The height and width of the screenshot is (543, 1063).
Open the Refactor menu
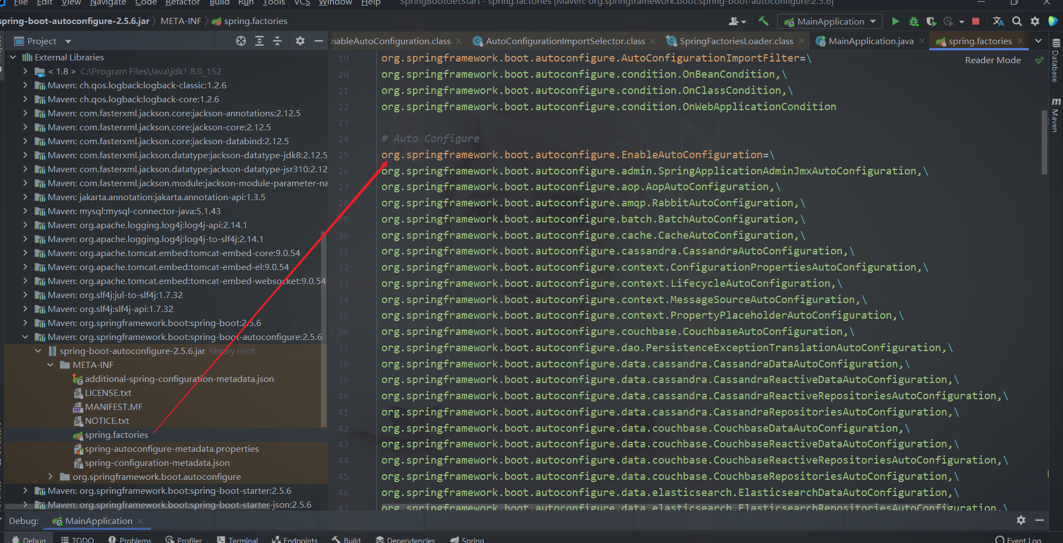(182, 3)
